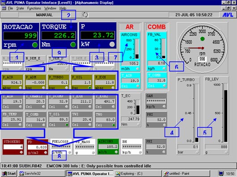Click the T_OIL value 89.5
The image size is (237, 177).
[x=59, y=119]
